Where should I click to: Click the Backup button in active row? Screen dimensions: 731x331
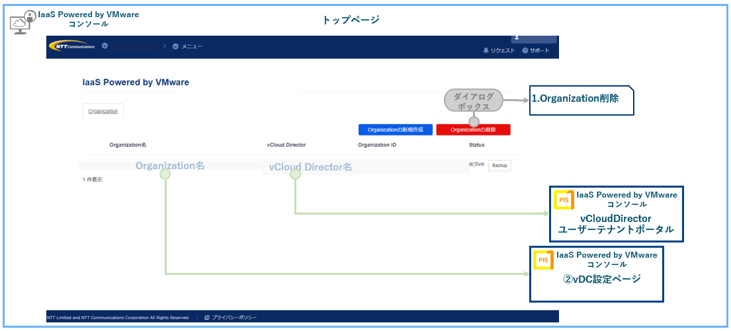[x=499, y=165]
